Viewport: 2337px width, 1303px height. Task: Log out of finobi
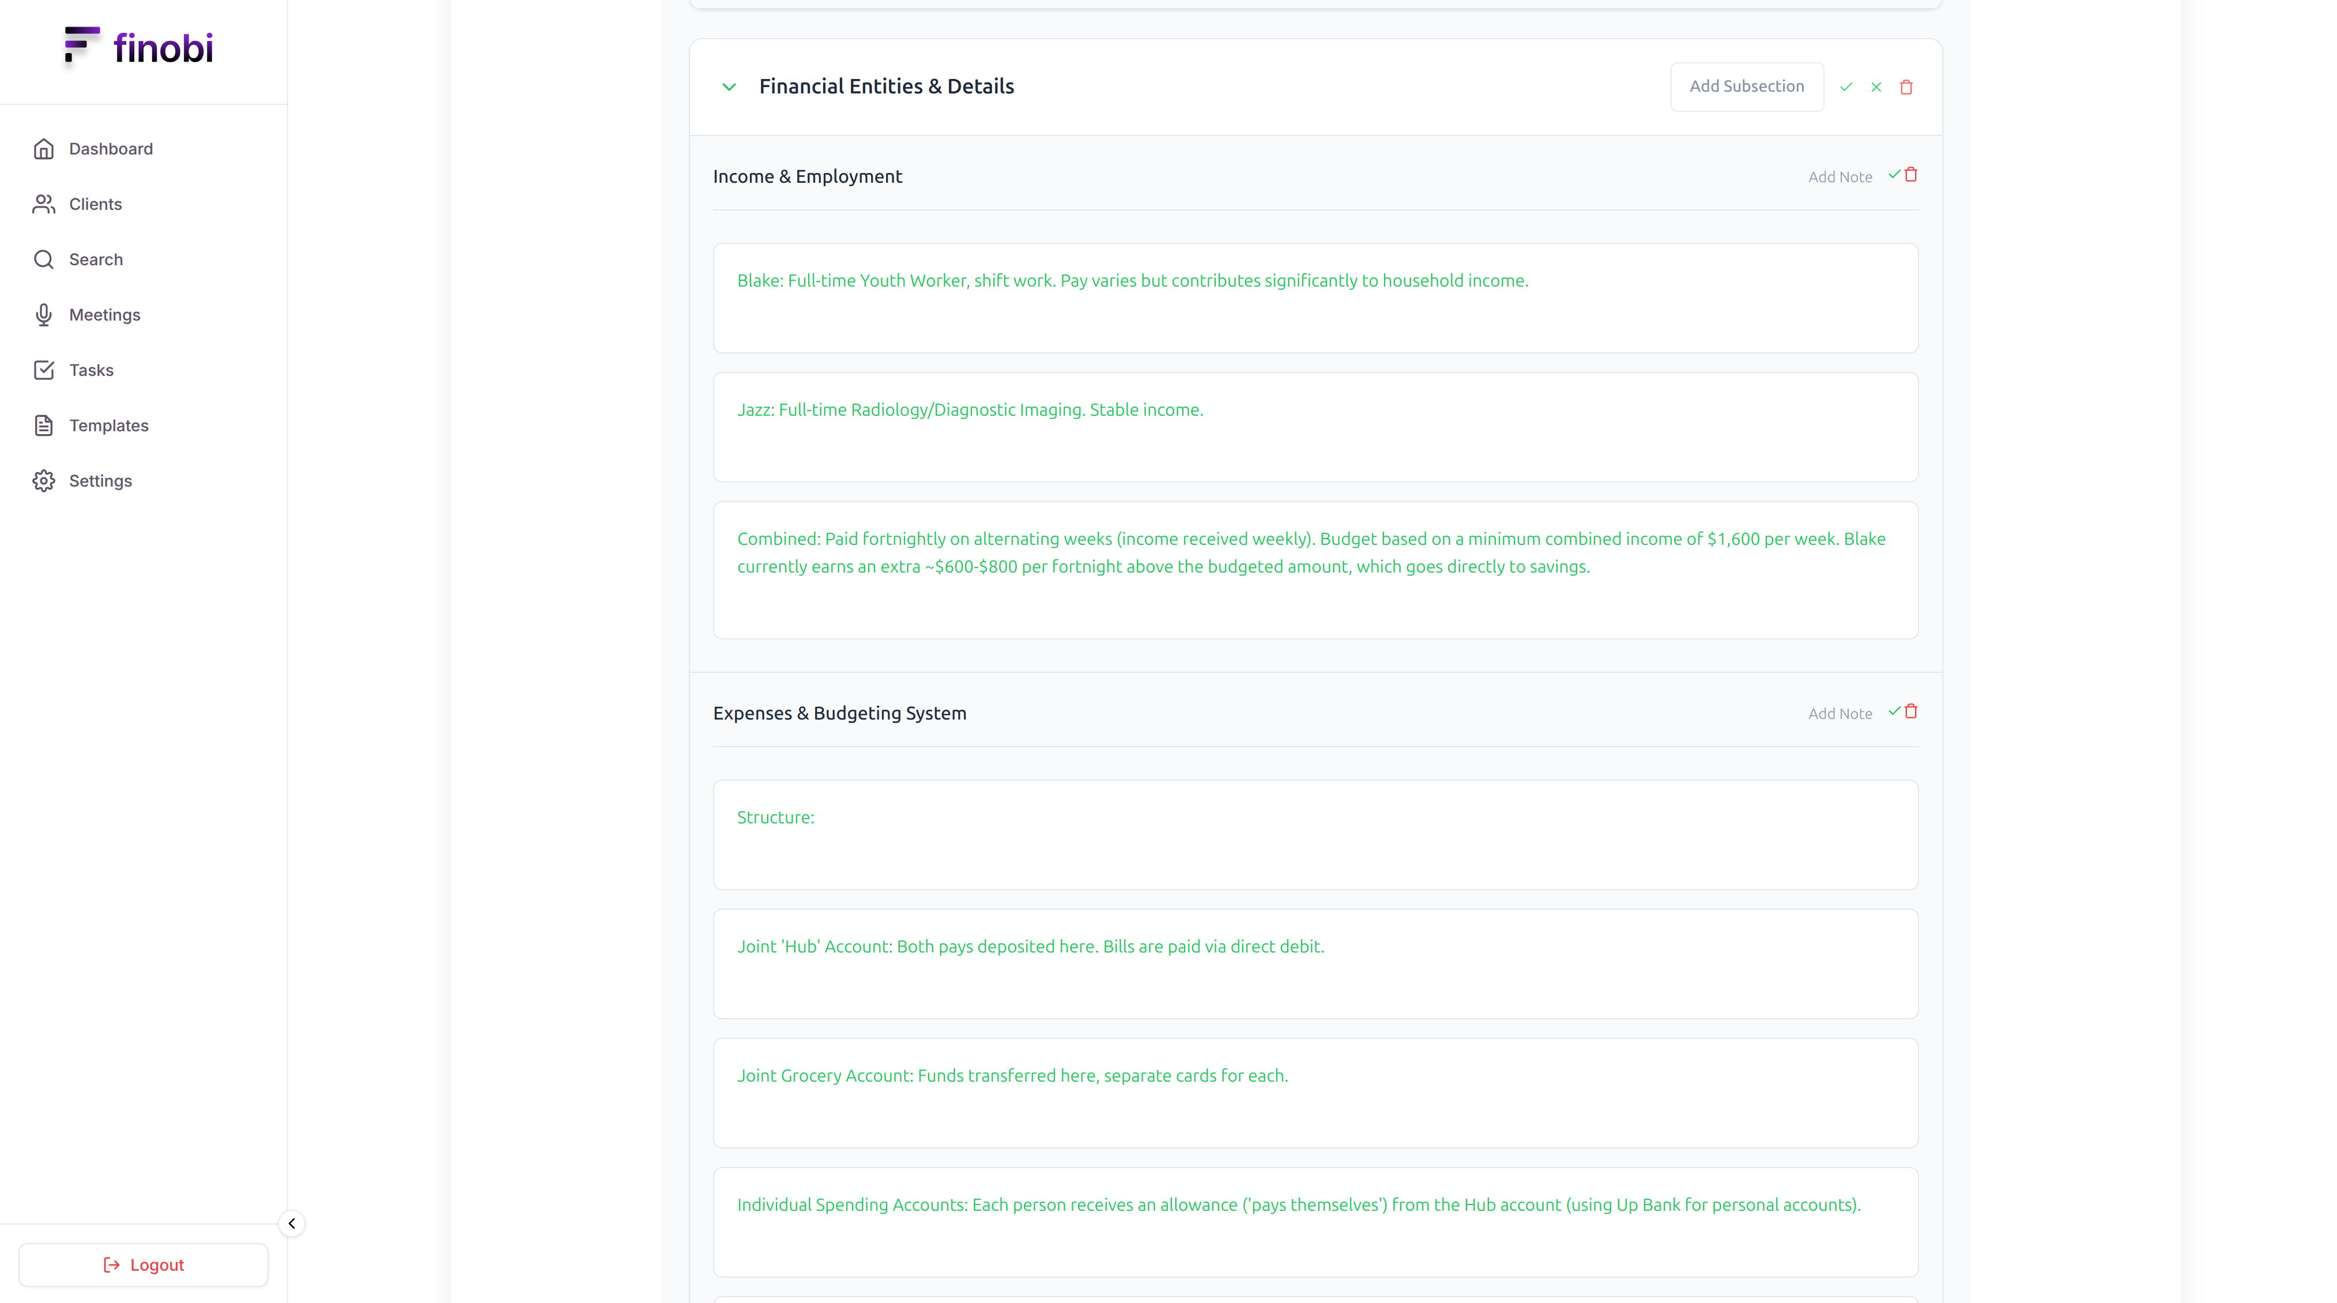(144, 1265)
